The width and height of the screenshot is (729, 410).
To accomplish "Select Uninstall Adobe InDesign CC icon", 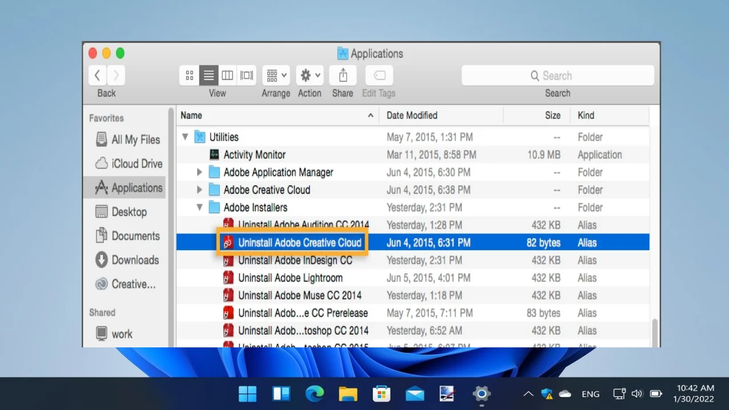I will tap(228, 260).
